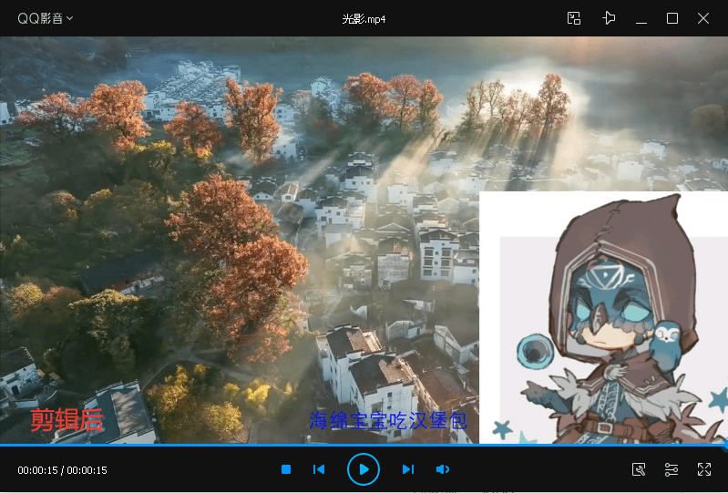The width and height of the screenshot is (728, 493).
Task: Click the hooded cartoon character overlay image
Action: pos(603,317)
